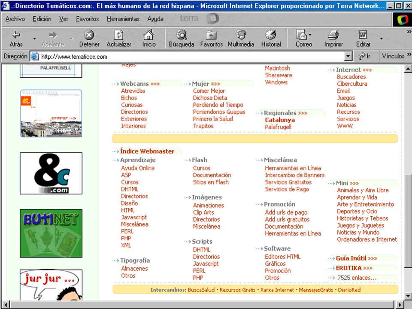Viewport: 412px width, 309px height.
Task: Print the page with Imprimir icon
Action: pos(333,35)
